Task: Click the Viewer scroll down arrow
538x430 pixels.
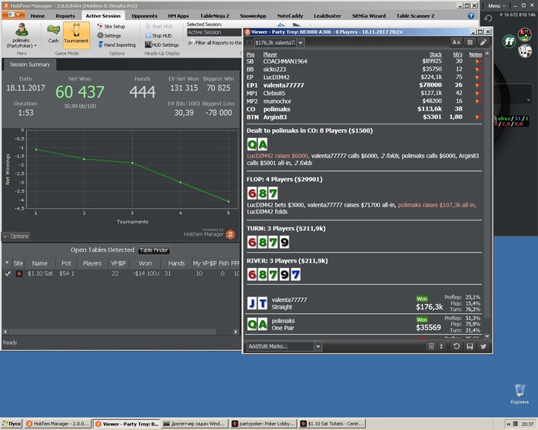Action: tap(487, 336)
